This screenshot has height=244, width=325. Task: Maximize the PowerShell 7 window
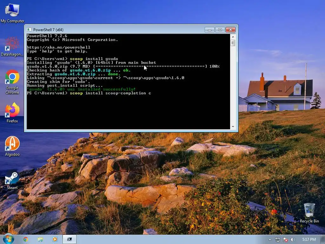click(220, 30)
